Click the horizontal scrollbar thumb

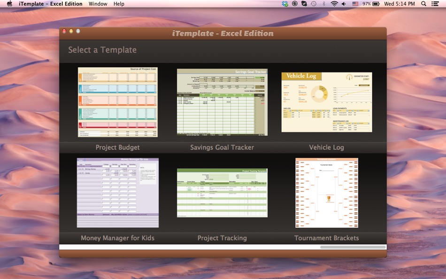coord(353,247)
